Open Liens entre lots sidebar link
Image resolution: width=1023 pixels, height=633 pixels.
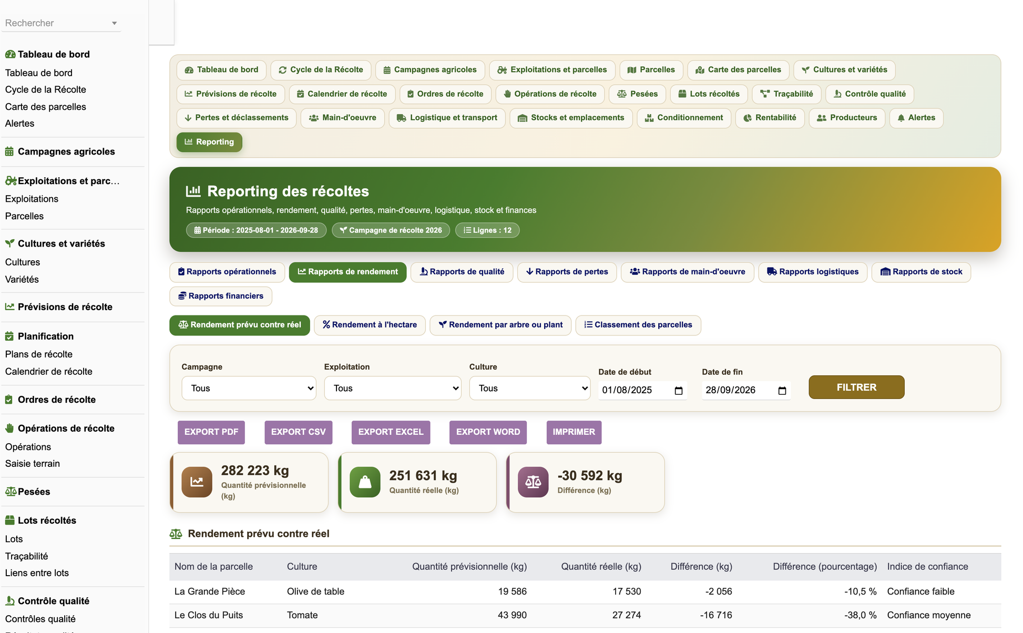coord(37,573)
